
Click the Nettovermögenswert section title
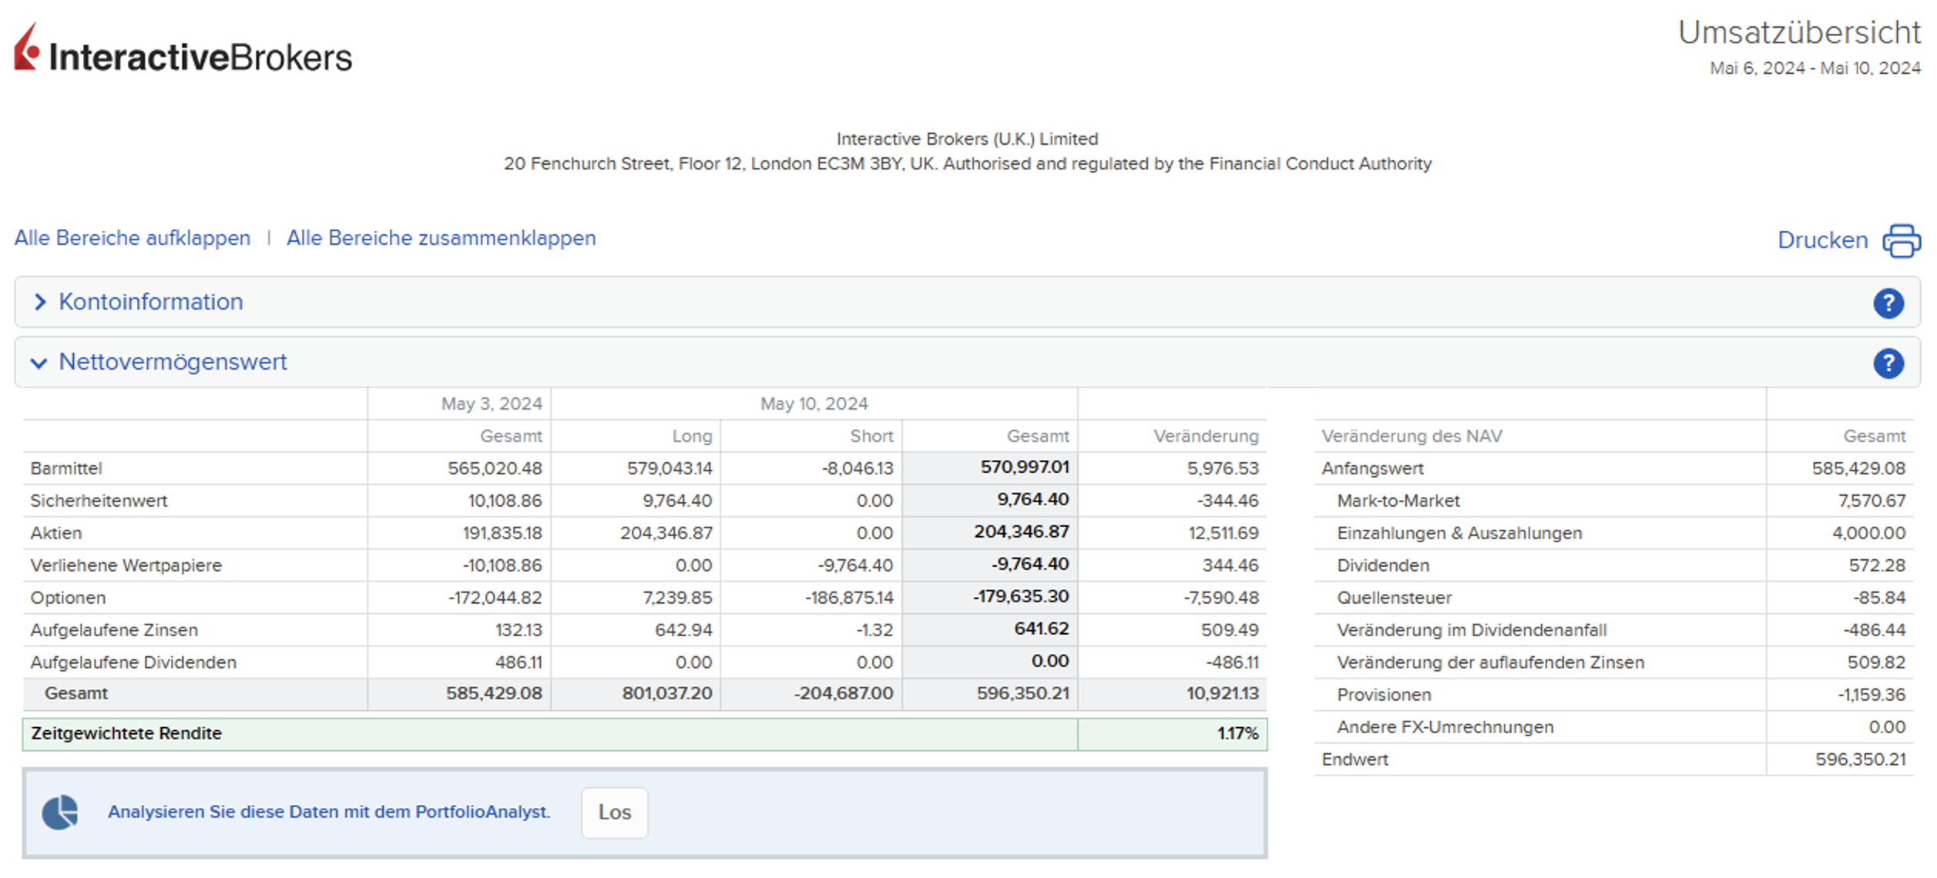click(x=173, y=361)
